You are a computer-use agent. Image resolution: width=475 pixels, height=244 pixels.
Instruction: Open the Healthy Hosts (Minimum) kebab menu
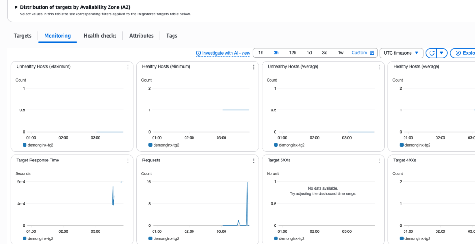(x=254, y=67)
